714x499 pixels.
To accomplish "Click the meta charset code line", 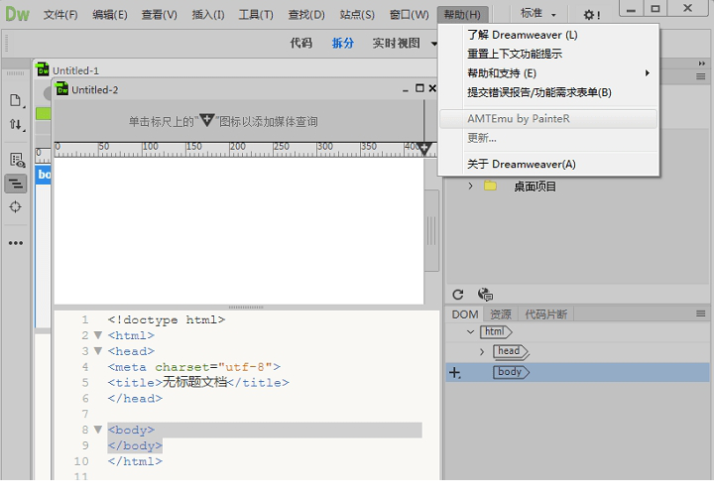I will coord(194,367).
